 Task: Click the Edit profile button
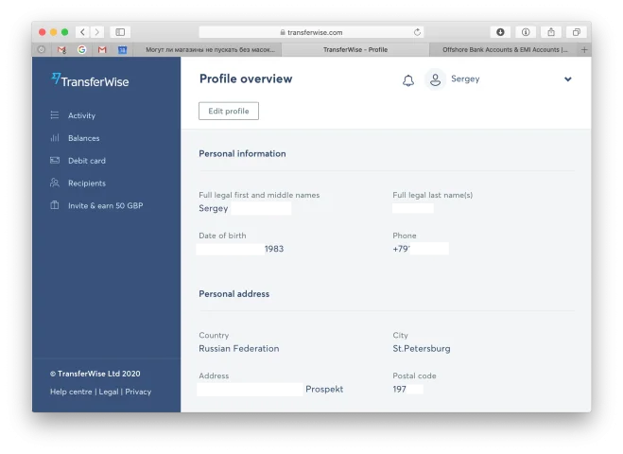click(x=229, y=111)
